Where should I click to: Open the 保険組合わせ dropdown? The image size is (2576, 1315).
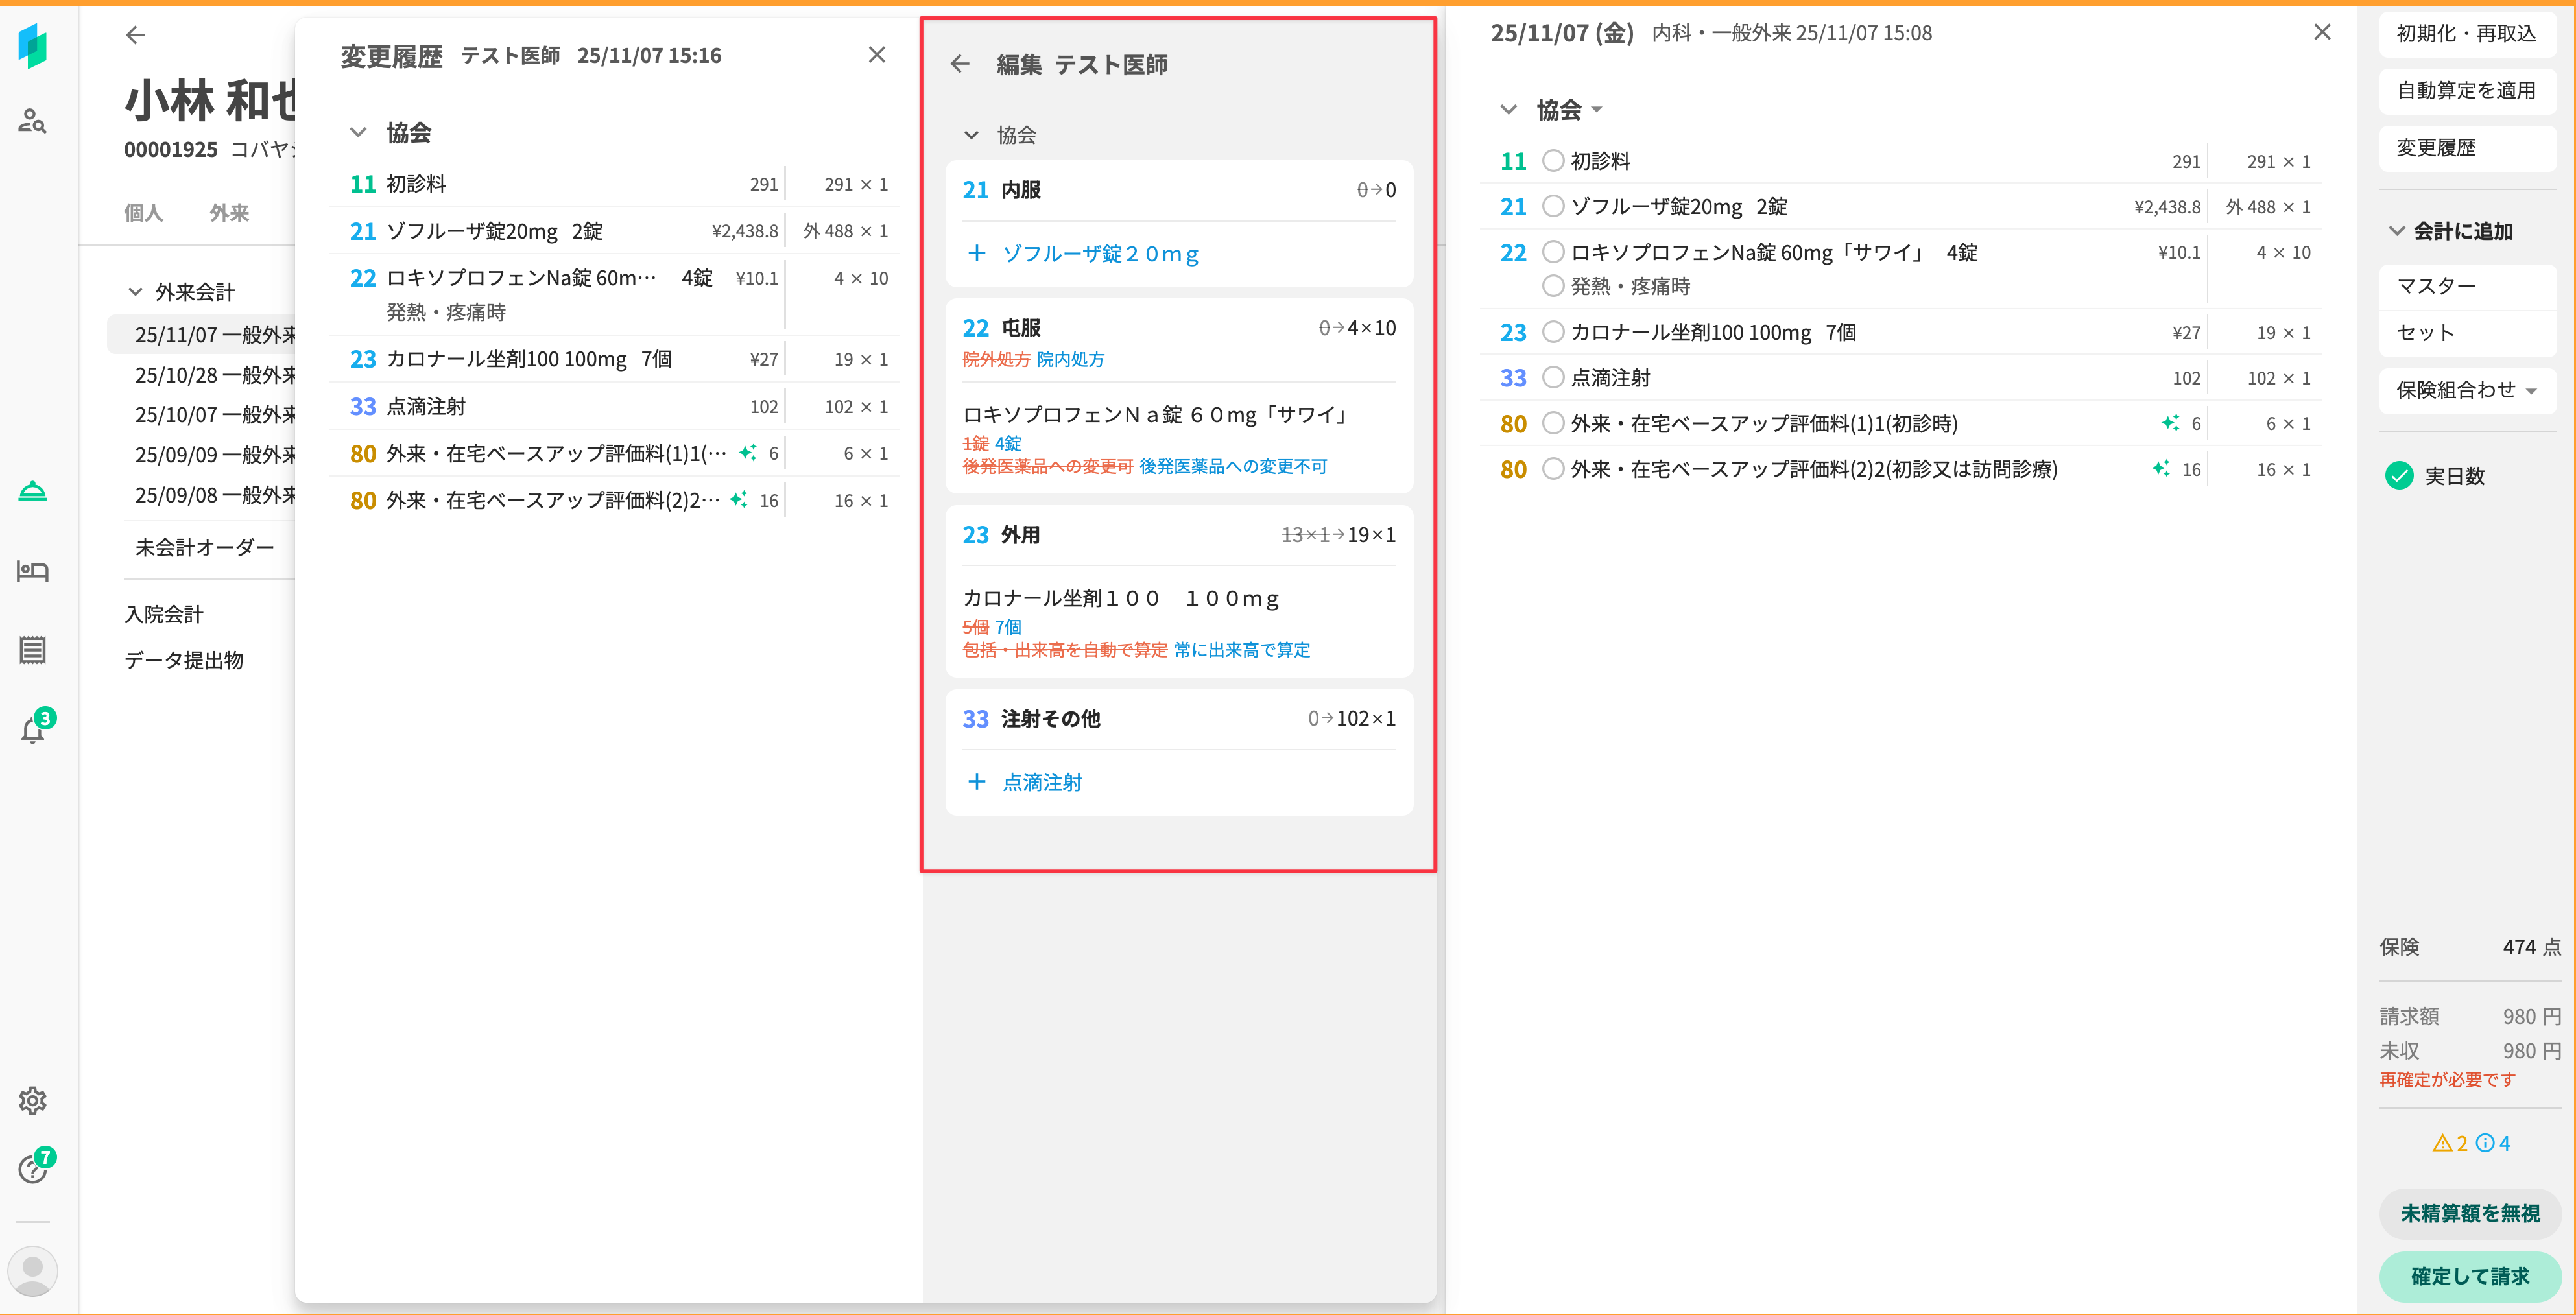[2466, 390]
